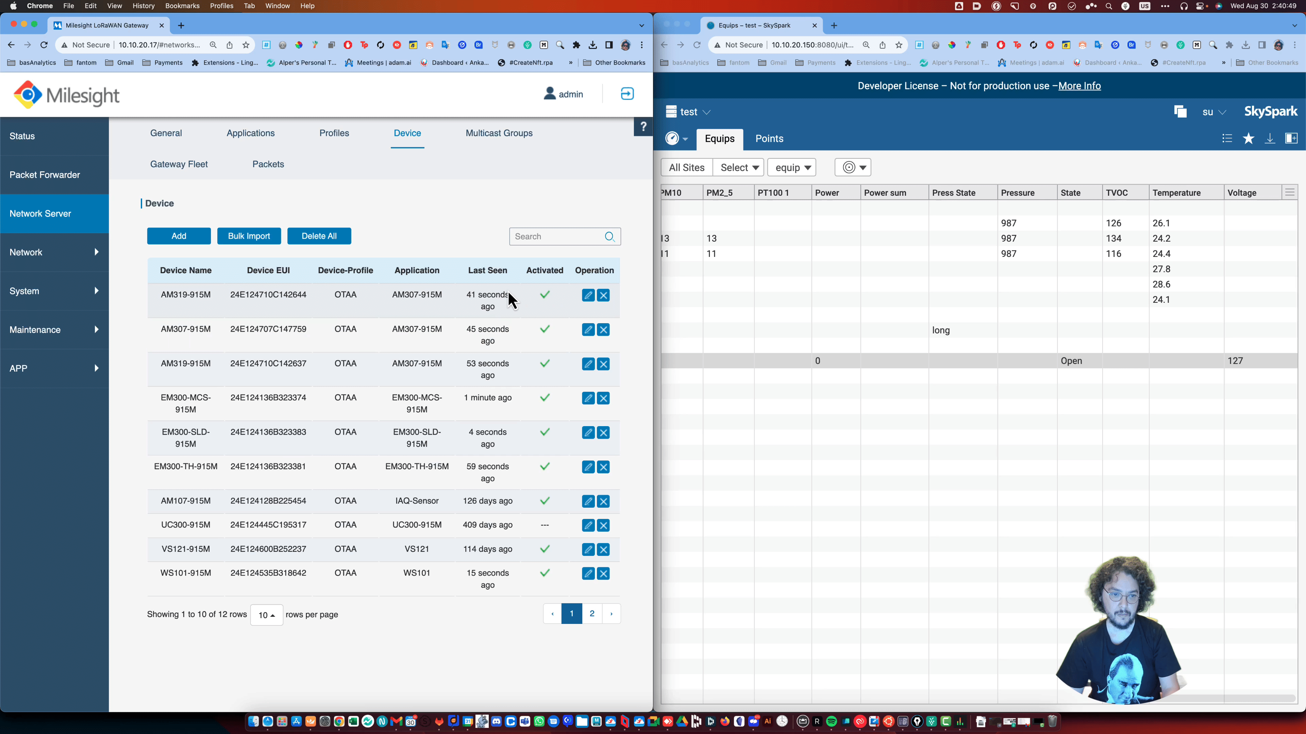Click edit icon for WS101-915M device
The height and width of the screenshot is (734, 1306).
tap(588, 573)
